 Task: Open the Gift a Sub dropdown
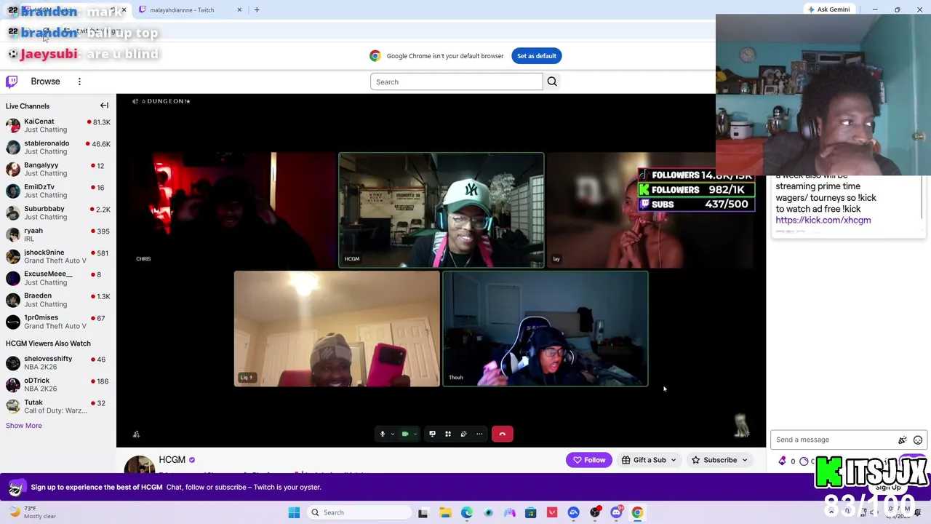tap(650, 460)
